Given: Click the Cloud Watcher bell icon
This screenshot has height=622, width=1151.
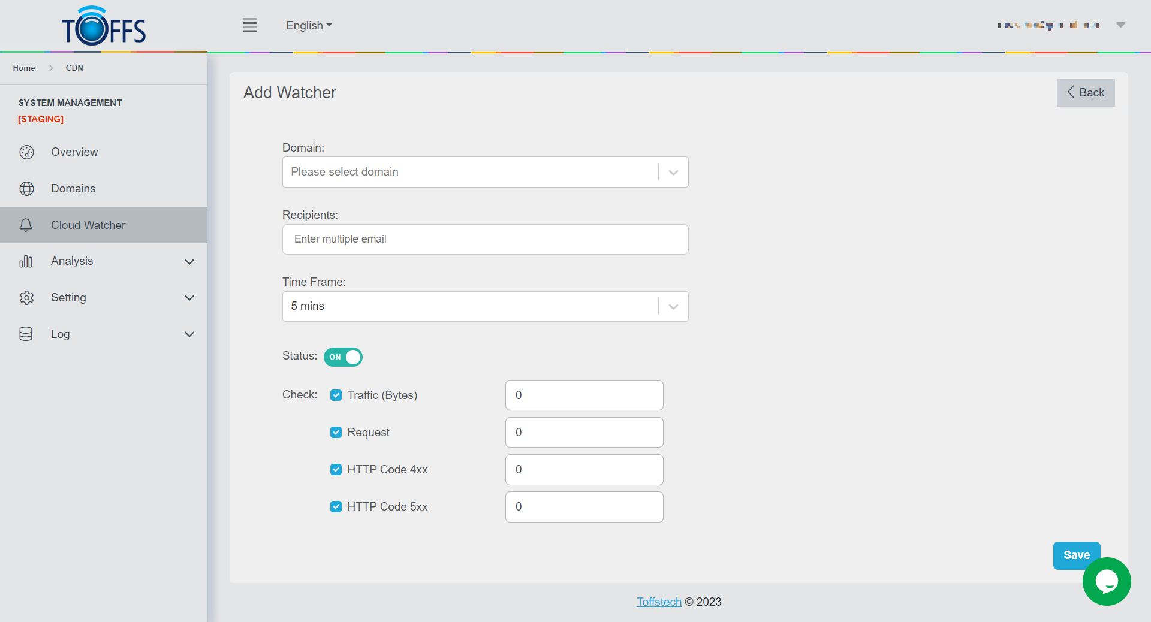Looking at the screenshot, I should coord(26,225).
